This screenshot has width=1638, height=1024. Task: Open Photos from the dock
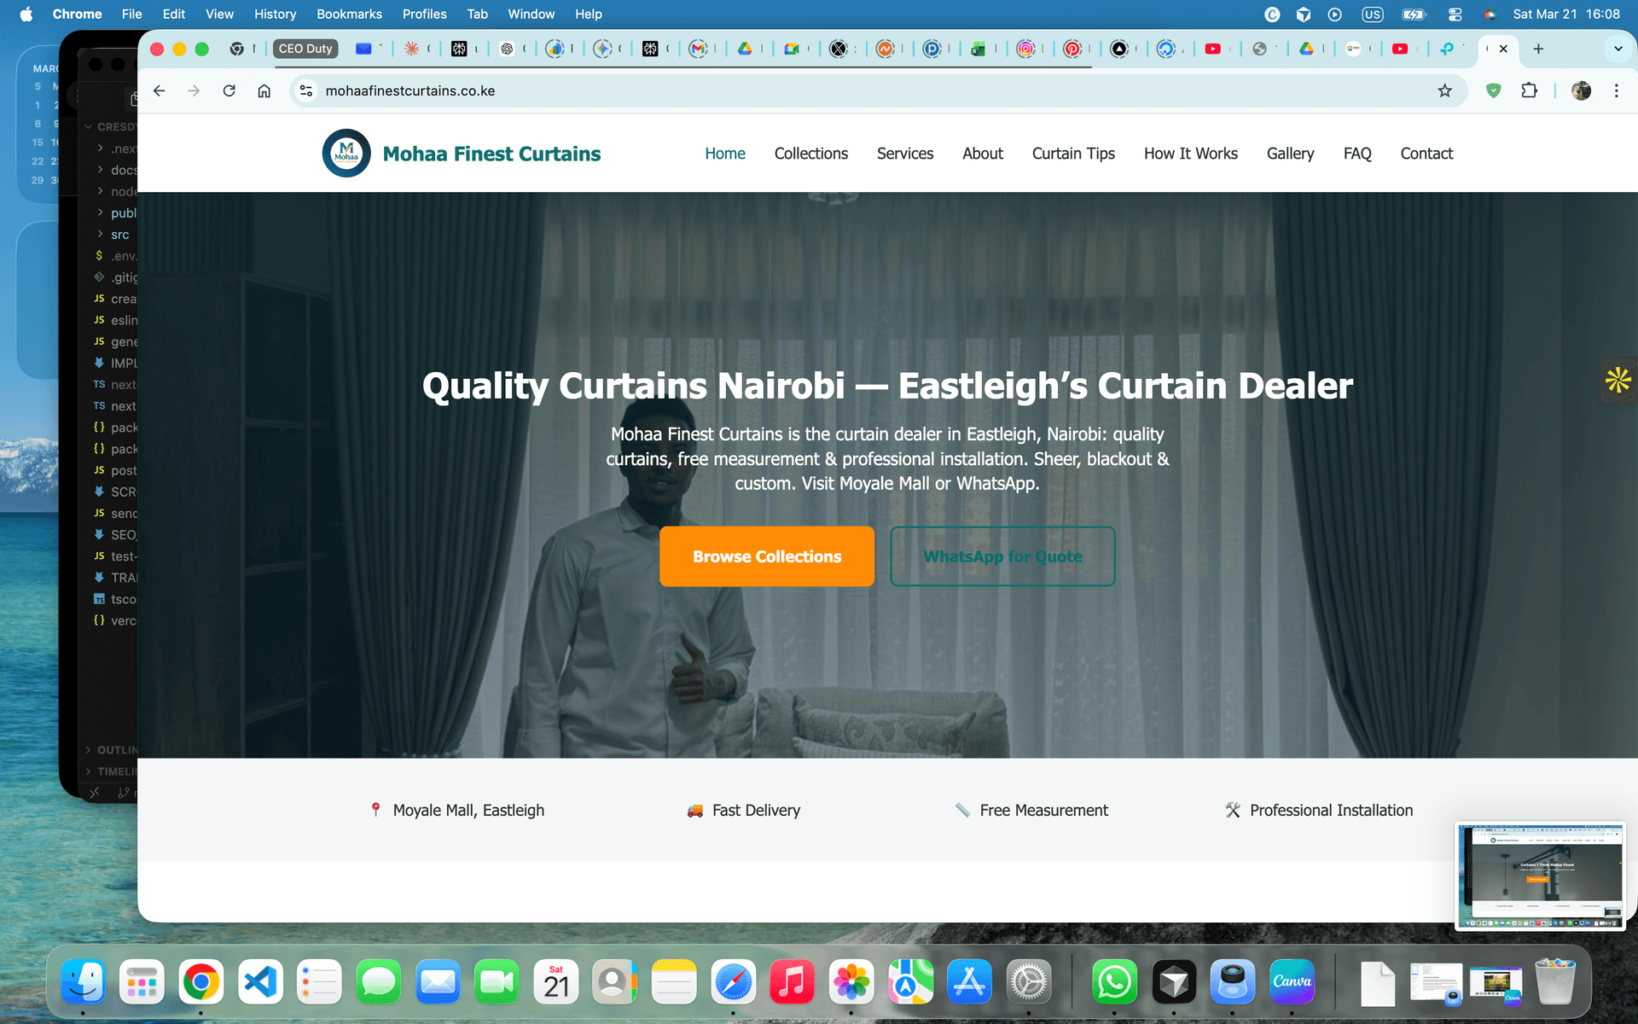pyautogui.click(x=851, y=982)
